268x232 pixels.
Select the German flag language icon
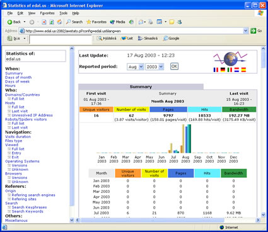[223, 70]
